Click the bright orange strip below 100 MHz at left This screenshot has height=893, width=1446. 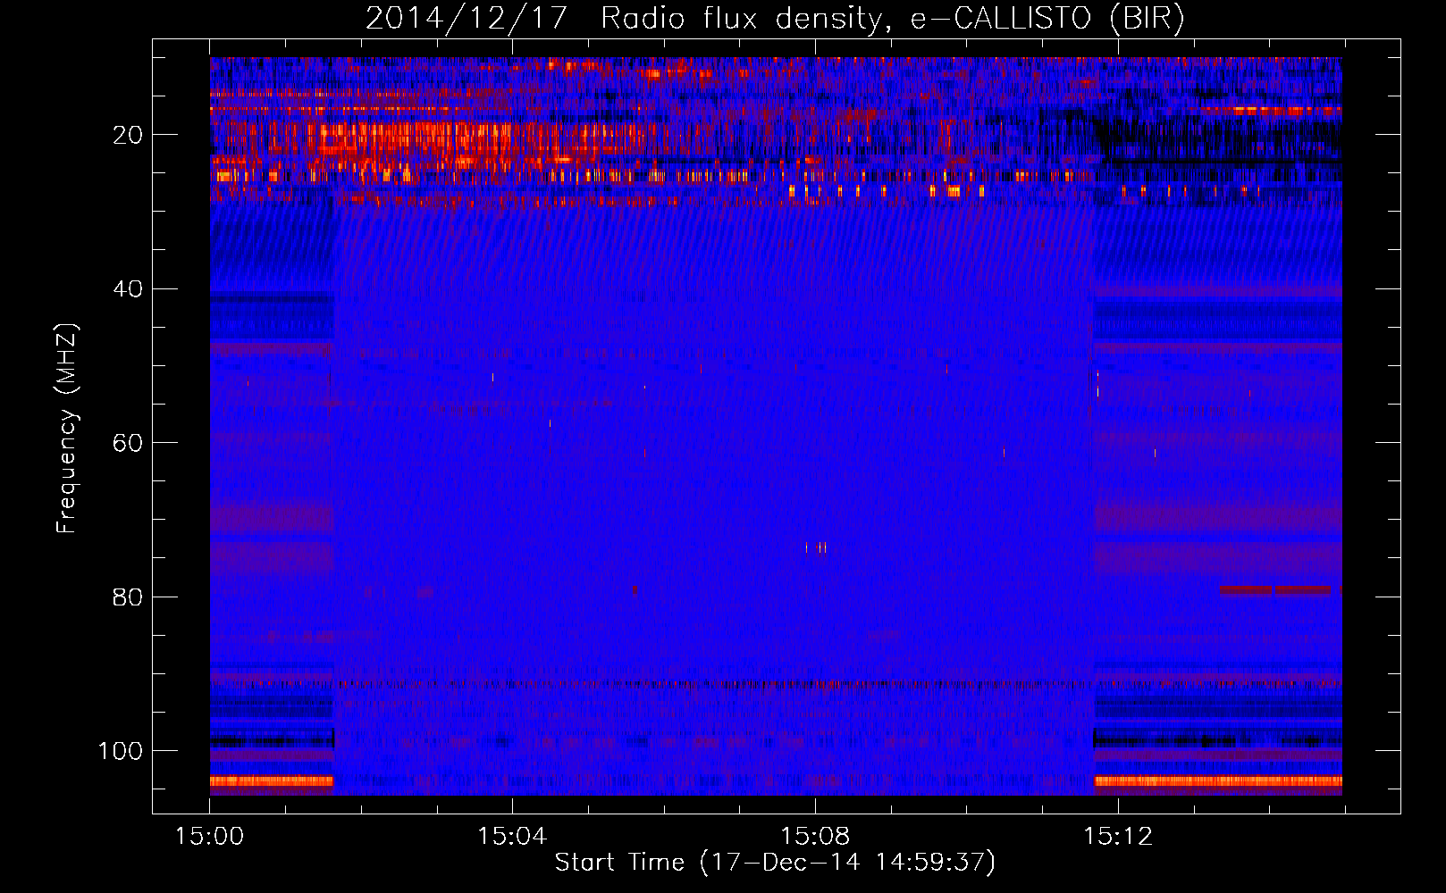pyautogui.click(x=272, y=781)
